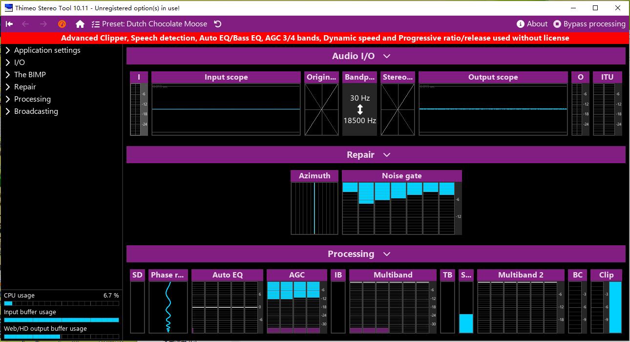
Task: Click the undo preset changes icon
Action: point(218,24)
